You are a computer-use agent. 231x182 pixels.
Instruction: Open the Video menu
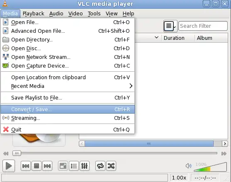click(75, 14)
